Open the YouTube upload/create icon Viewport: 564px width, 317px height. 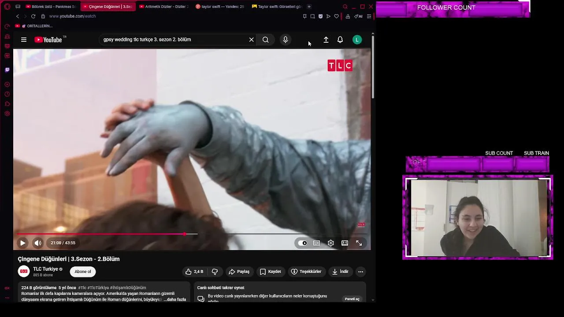point(326,40)
